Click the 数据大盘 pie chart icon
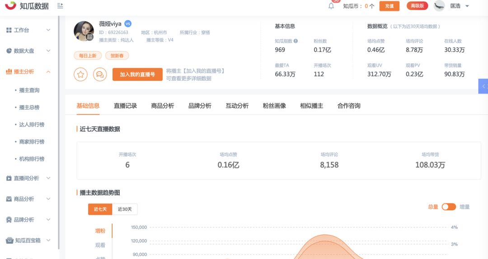Screen dimensions: 488x259 coord(9,51)
